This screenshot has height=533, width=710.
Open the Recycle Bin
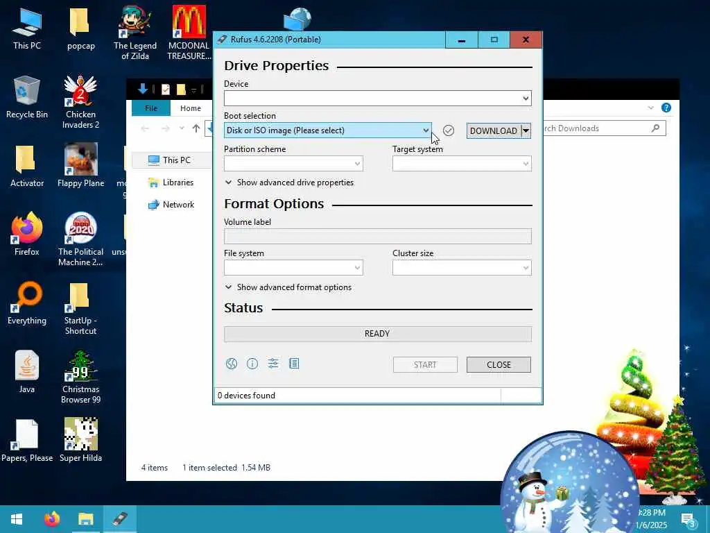[27, 97]
